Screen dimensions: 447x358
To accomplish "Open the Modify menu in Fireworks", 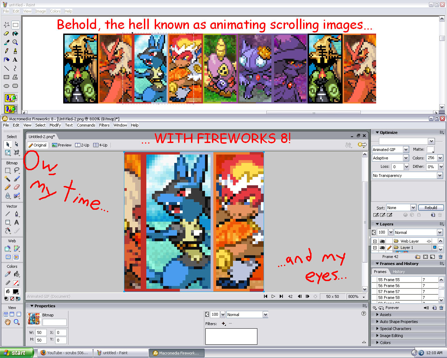I will [55, 125].
